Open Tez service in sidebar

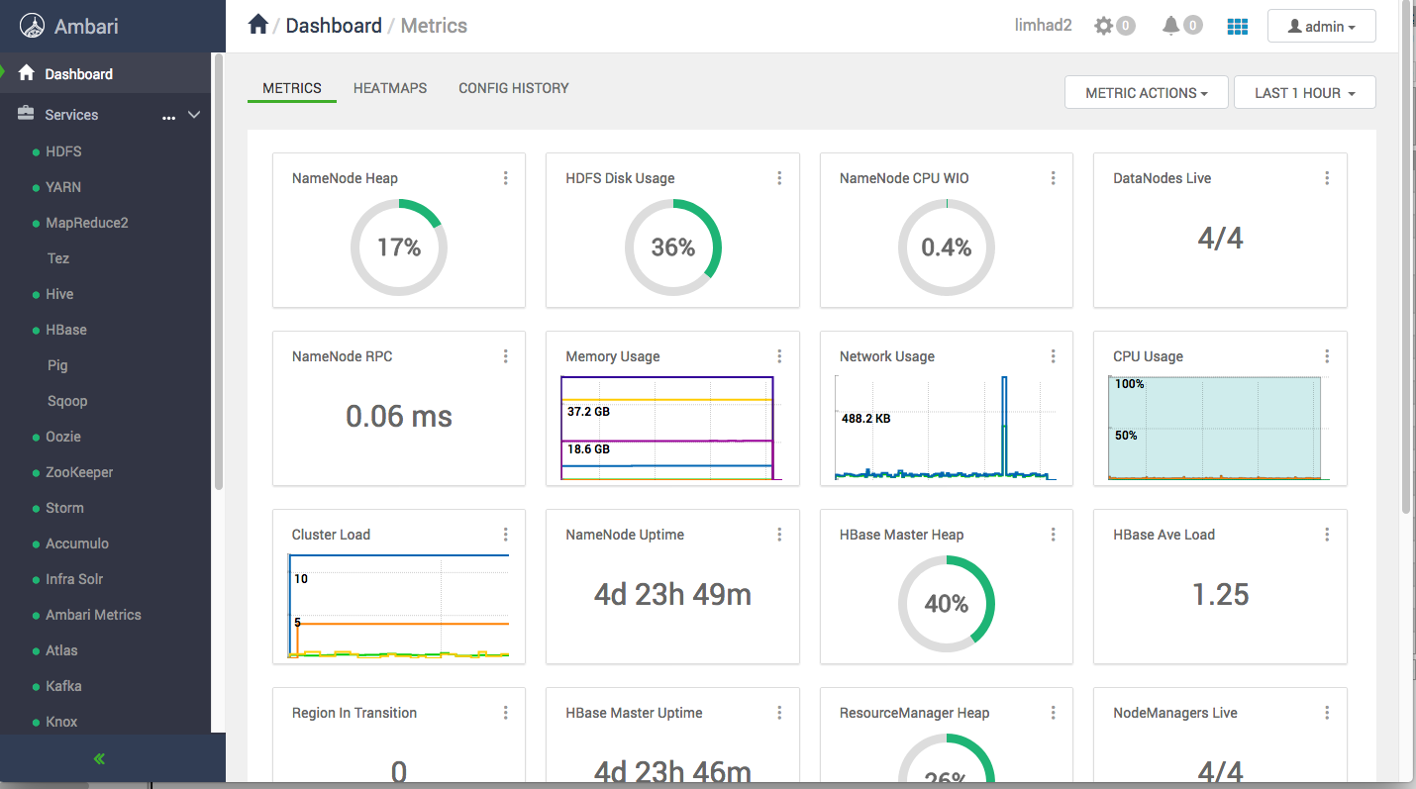tap(58, 258)
